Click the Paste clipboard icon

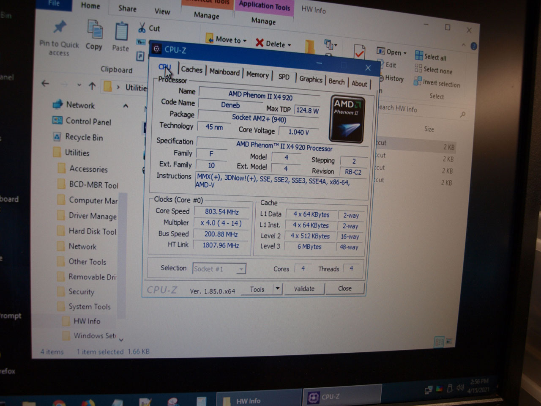pyautogui.click(x=121, y=32)
